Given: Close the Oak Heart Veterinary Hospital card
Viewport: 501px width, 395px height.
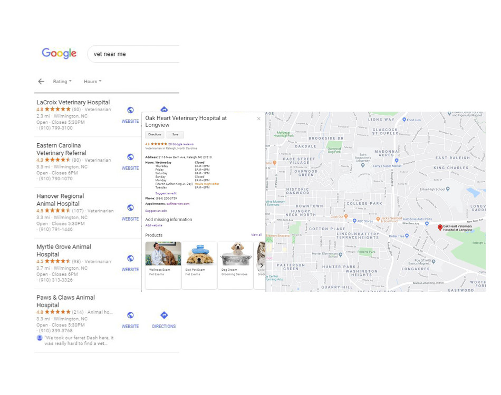Looking at the screenshot, I should pyautogui.click(x=259, y=118).
